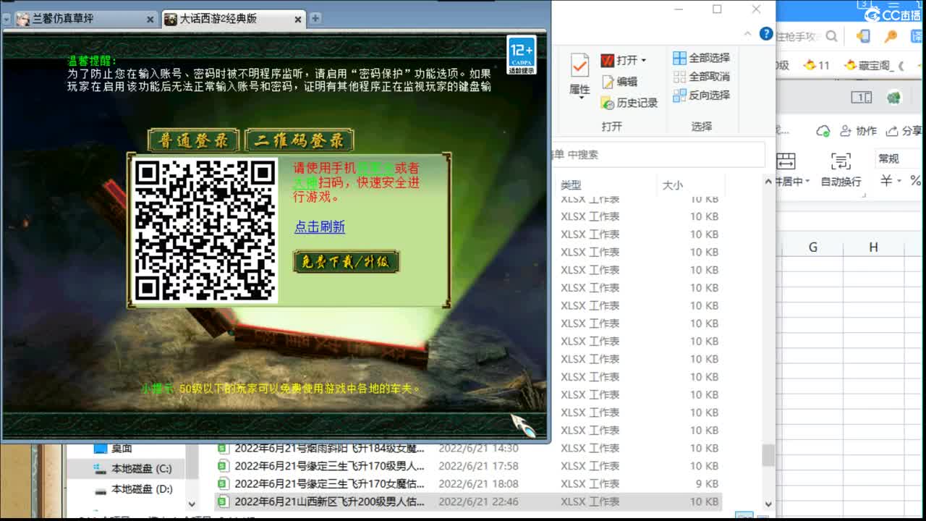
Task: Click the 12+ CADPA age rating icon
Action: tap(521, 55)
